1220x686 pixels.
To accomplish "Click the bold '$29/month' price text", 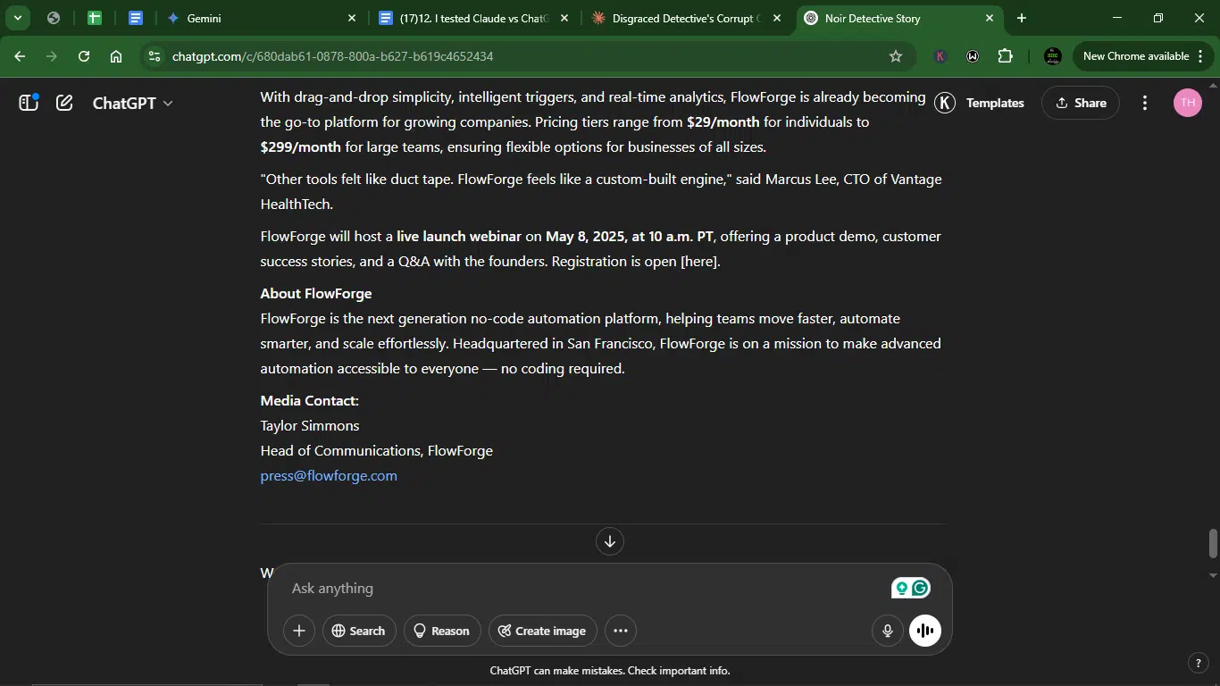I will point(723,122).
